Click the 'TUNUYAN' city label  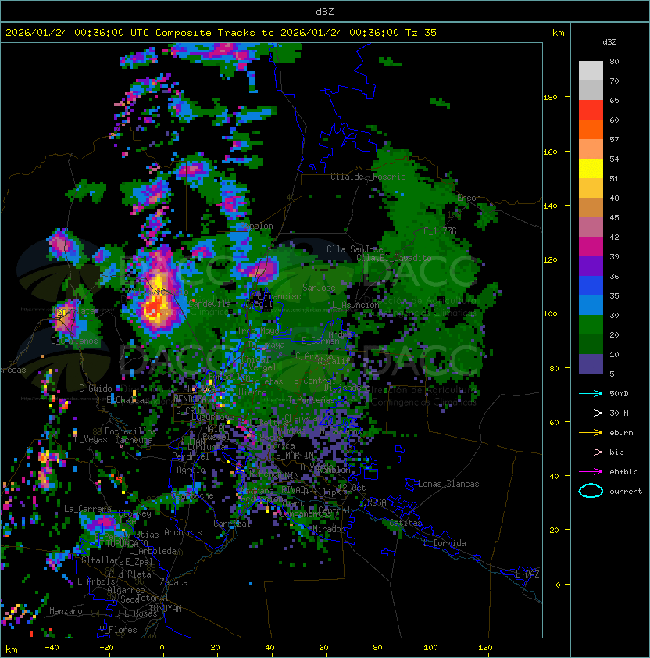pos(166,609)
